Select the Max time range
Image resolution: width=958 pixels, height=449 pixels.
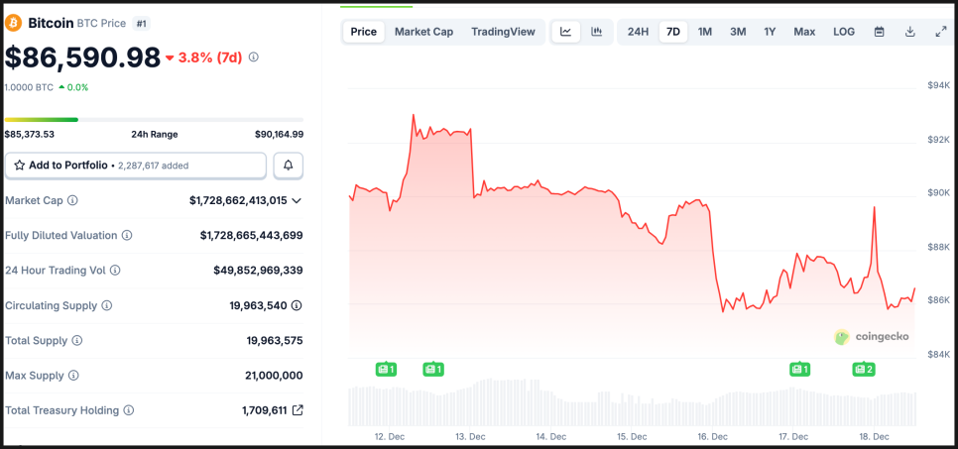point(804,32)
